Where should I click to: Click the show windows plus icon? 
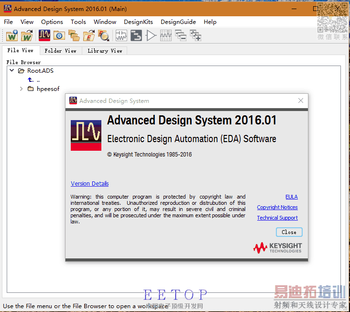(195, 35)
